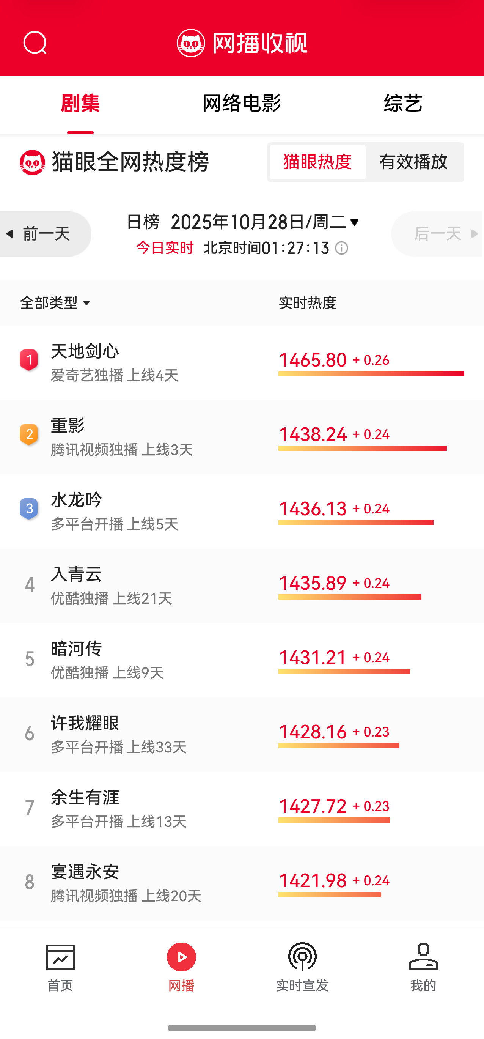Go to 前一天 previous day
Screen dimensions: 484x1039
click(x=45, y=234)
